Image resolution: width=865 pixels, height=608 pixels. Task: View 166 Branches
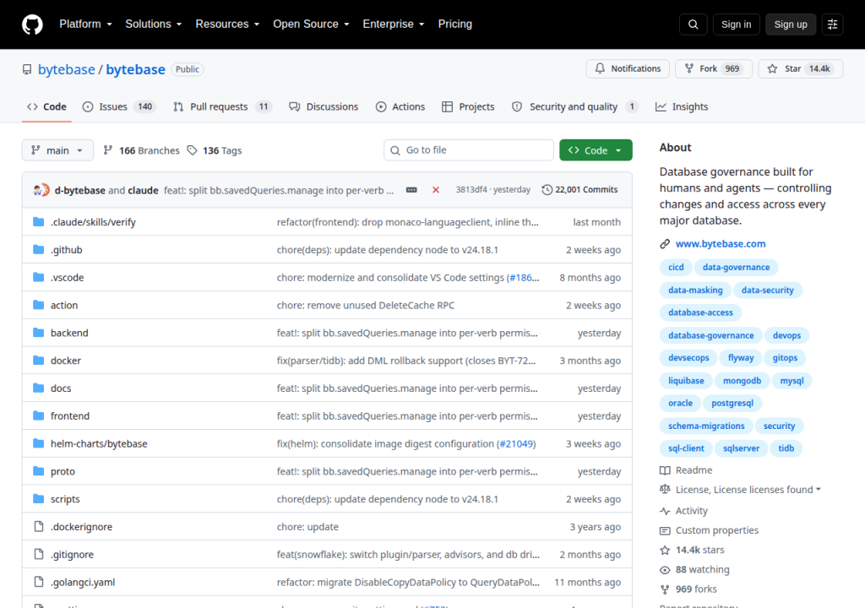pos(141,150)
